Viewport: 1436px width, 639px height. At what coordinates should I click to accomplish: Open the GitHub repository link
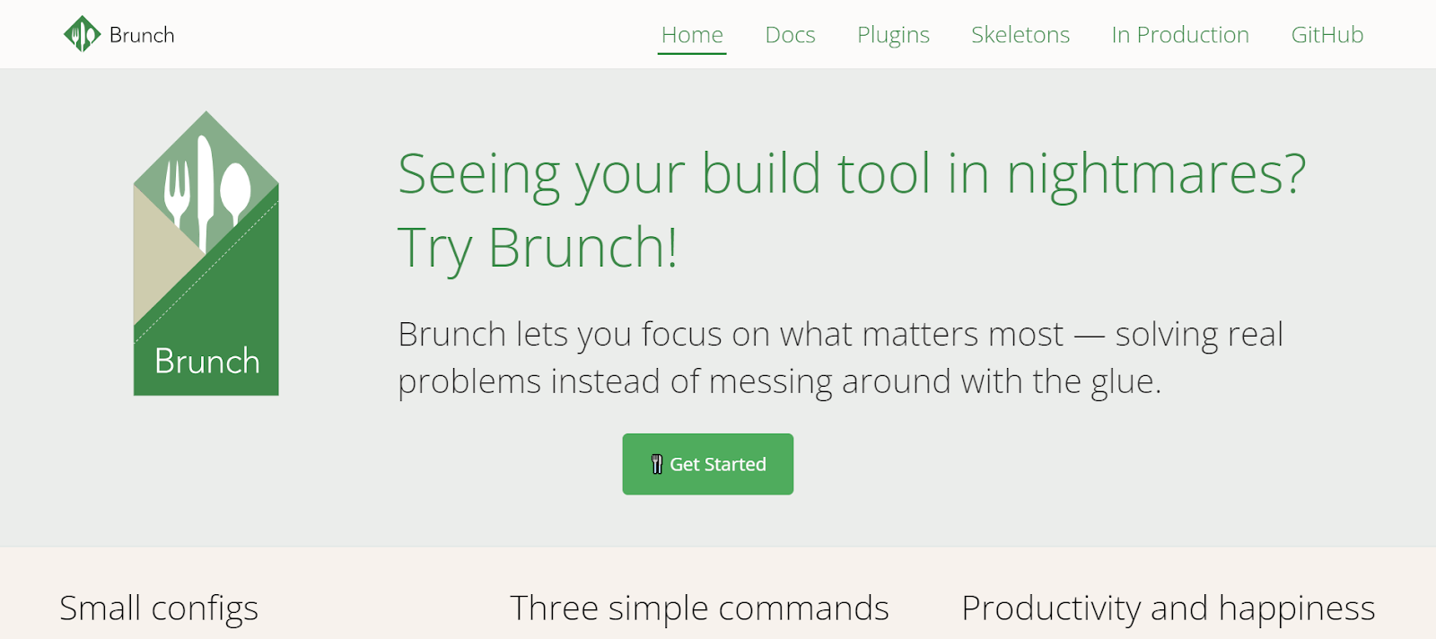point(1327,34)
